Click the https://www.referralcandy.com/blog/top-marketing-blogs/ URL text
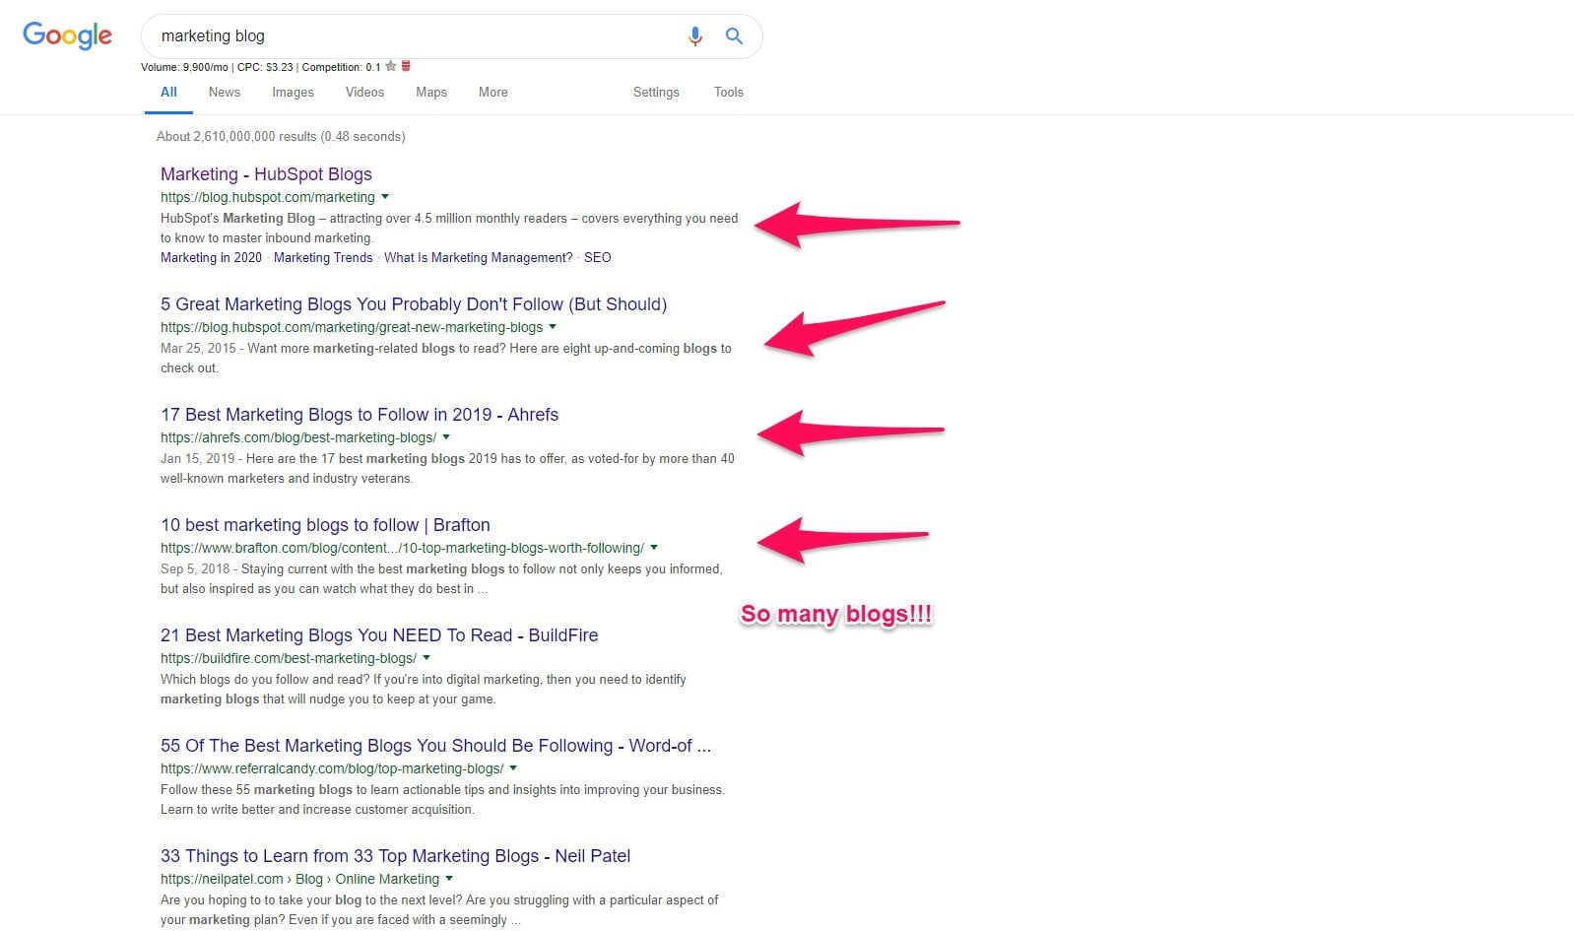 pyautogui.click(x=332, y=768)
